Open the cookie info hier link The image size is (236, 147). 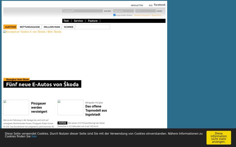click(34, 136)
